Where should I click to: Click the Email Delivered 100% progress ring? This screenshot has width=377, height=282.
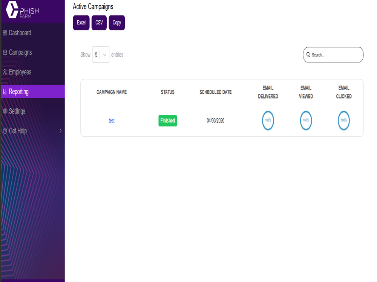[x=268, y=120]
